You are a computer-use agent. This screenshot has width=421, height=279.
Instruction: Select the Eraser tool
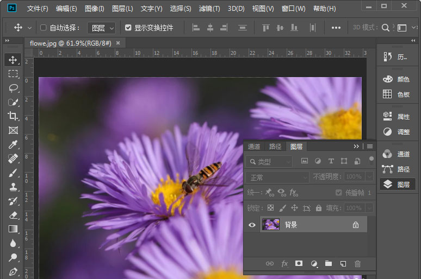[13, 215]
